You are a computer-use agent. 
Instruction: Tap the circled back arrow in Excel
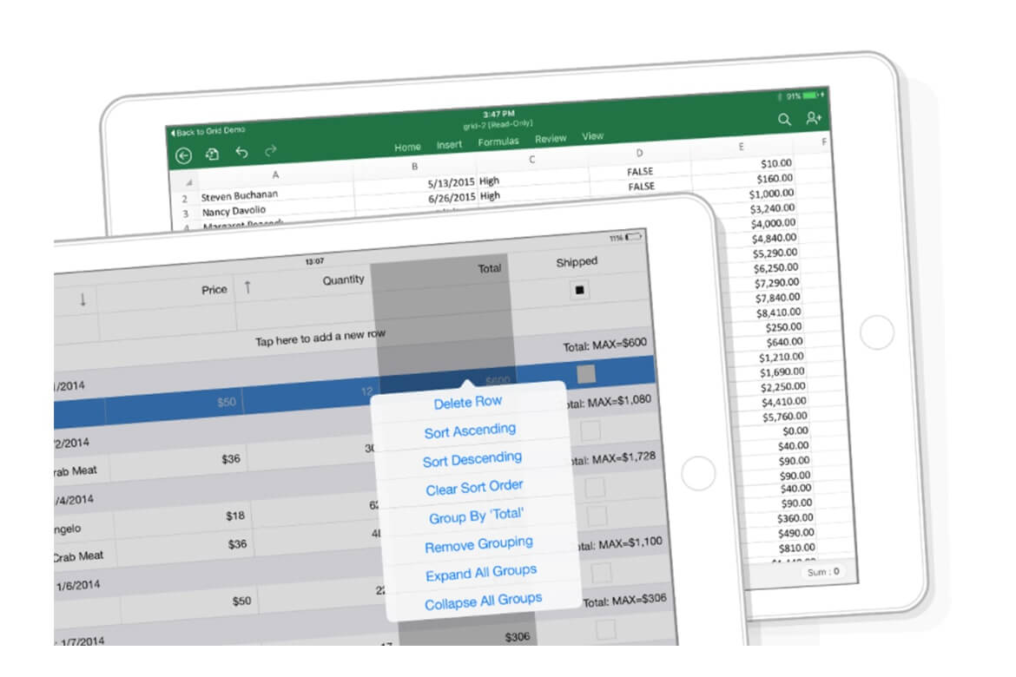[x=183, y=156]
